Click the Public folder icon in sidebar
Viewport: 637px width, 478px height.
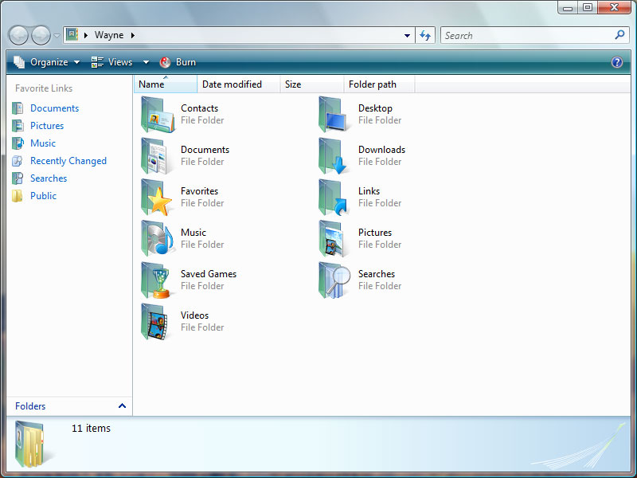(18, 196)
